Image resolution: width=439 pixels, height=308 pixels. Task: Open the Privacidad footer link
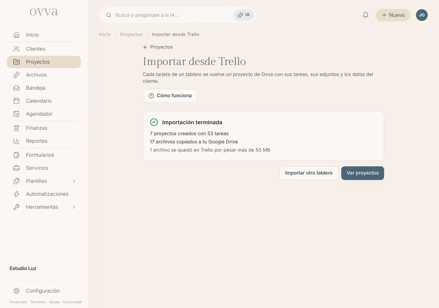(x=18, y=302)
